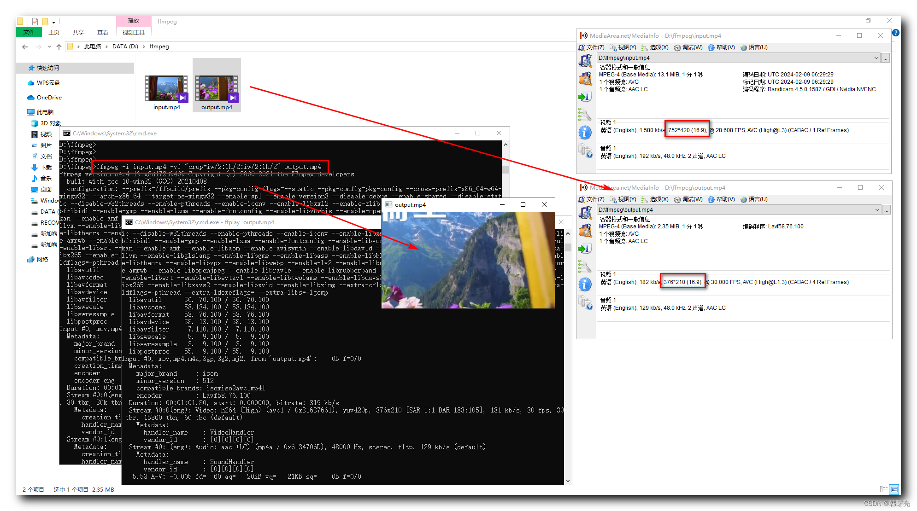The width and height of the screenshot is (917, 511).
Task: Switch to the 查看 ribbon tab in Explorer
Action: pyautogui.click(x=102, y=32)
